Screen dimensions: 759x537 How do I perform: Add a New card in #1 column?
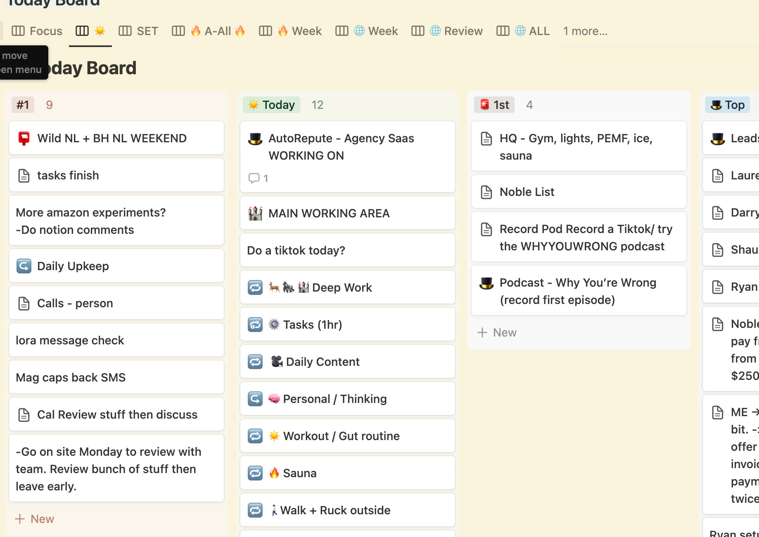tap(35, 519)
